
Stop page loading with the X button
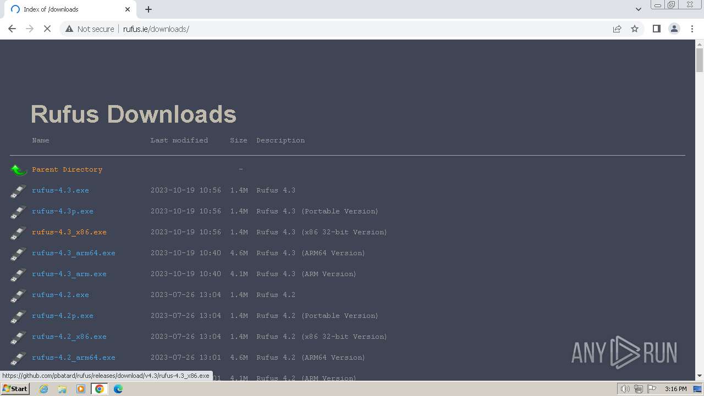(x=47, y=29)
